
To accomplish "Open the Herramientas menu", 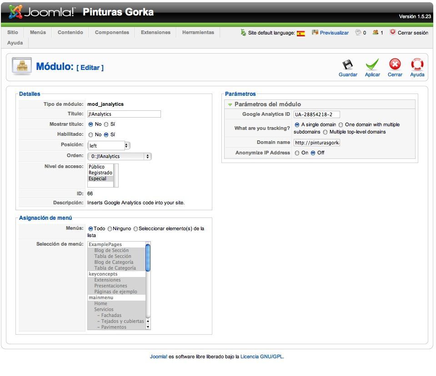I will pos(198,32).
